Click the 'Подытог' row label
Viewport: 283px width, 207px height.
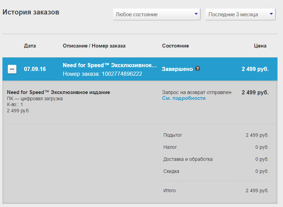[173, 135]
